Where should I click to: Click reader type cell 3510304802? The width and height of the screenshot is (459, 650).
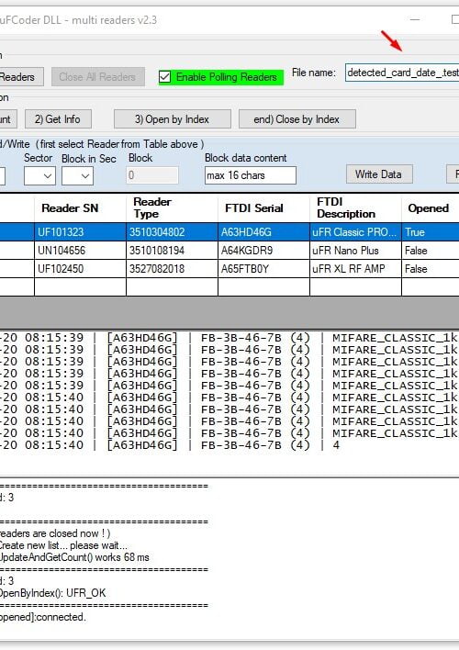tap(172, 232)
